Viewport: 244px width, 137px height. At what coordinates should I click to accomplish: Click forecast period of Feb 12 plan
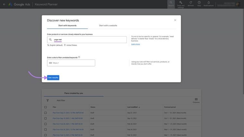(x=175, y=135)
